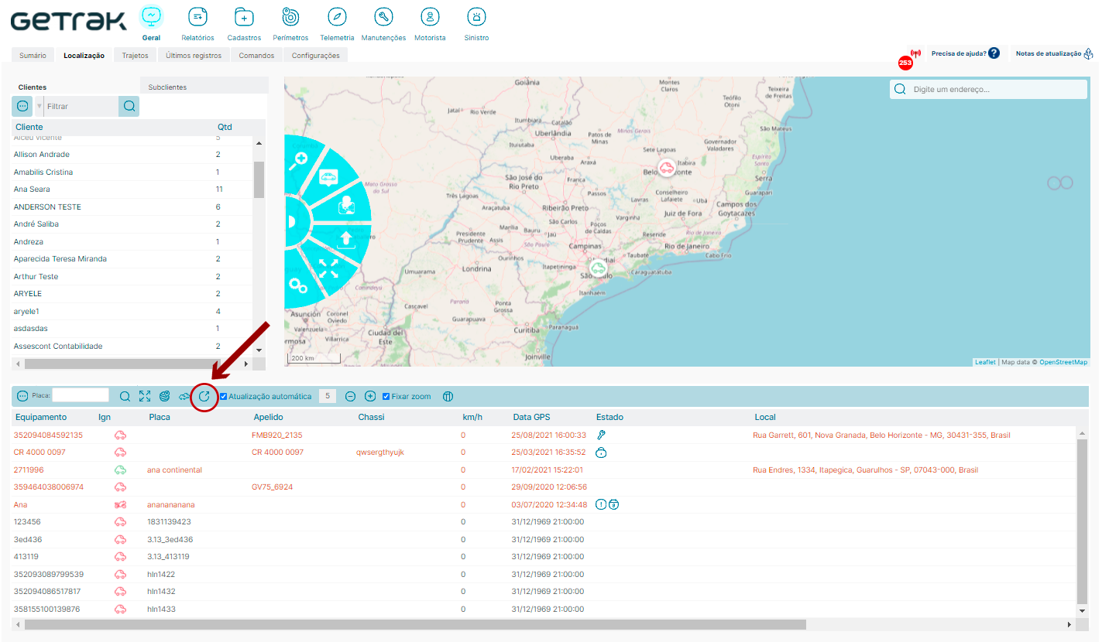Viewport: 1102px width, 642px height.
Task: Click the Digite um endereço search field
Action: point(988,89)
